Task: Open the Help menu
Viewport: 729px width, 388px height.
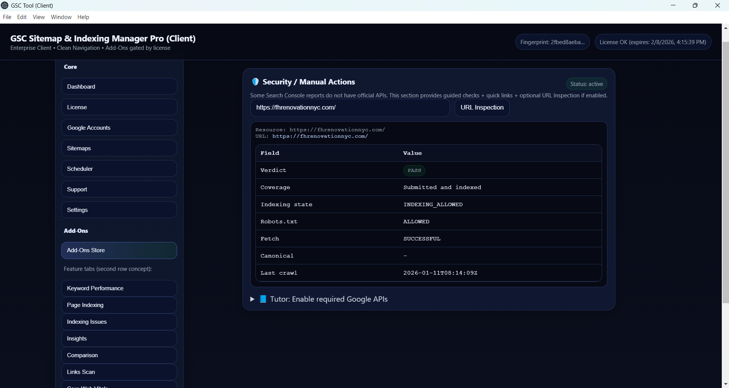Action: click(x=83, y=17)
